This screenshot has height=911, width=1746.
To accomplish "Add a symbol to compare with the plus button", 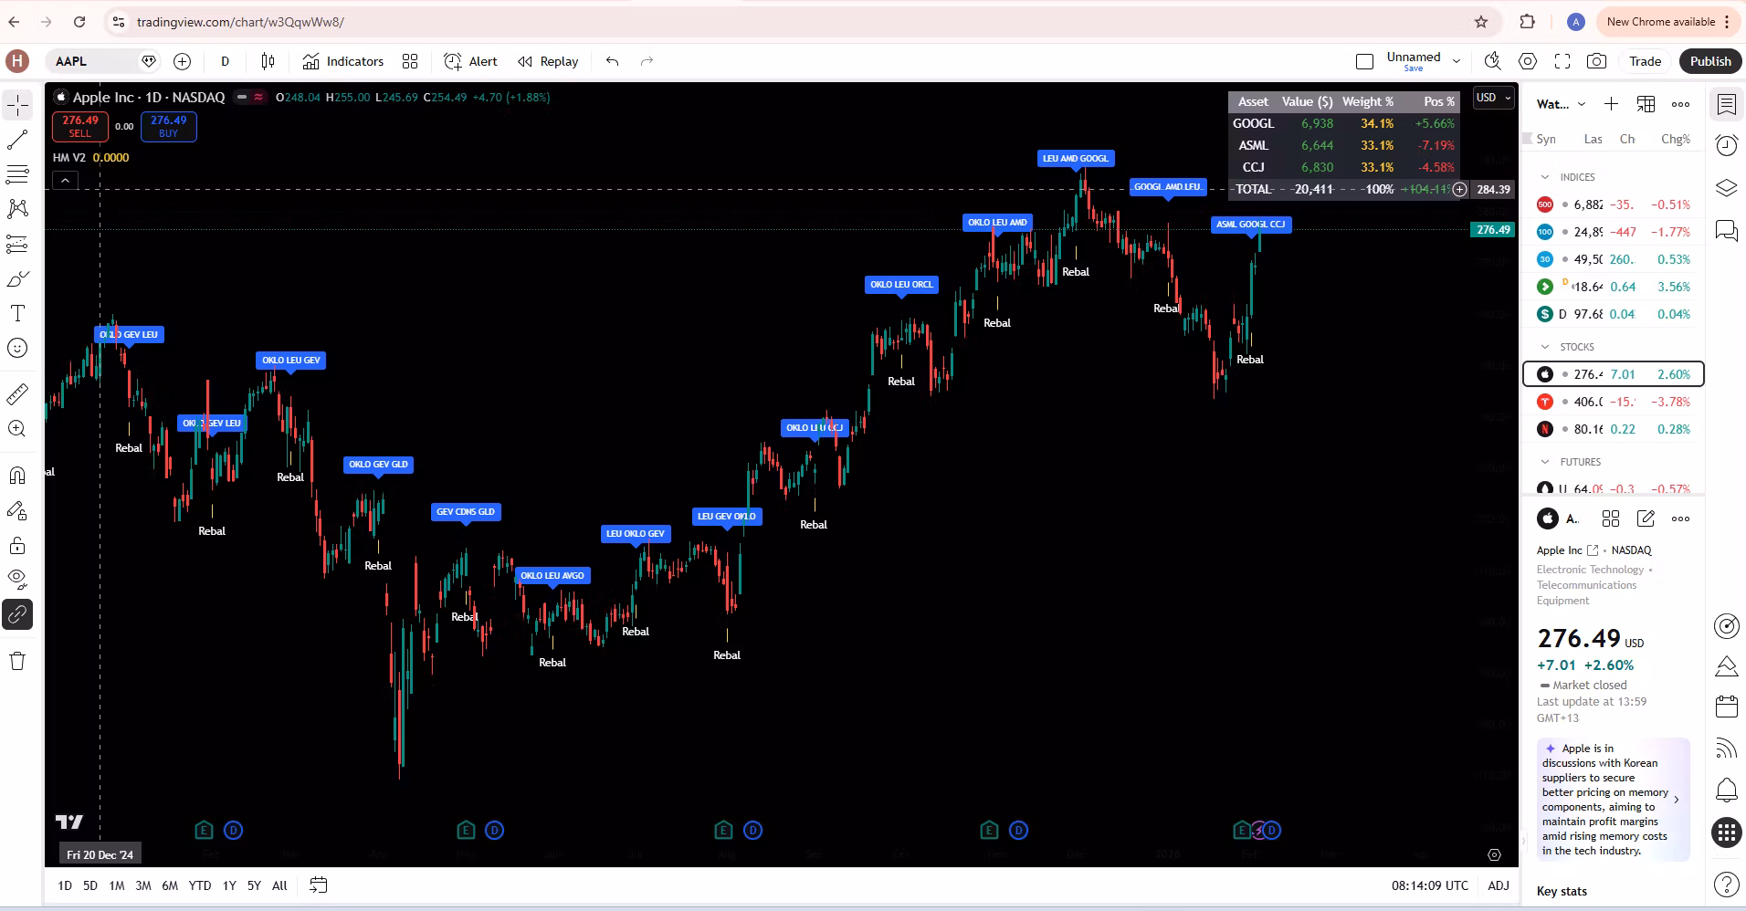I will (183, 61).
